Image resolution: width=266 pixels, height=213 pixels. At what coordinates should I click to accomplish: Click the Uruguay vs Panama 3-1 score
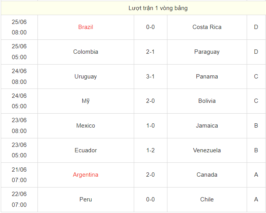coord(150,77)
